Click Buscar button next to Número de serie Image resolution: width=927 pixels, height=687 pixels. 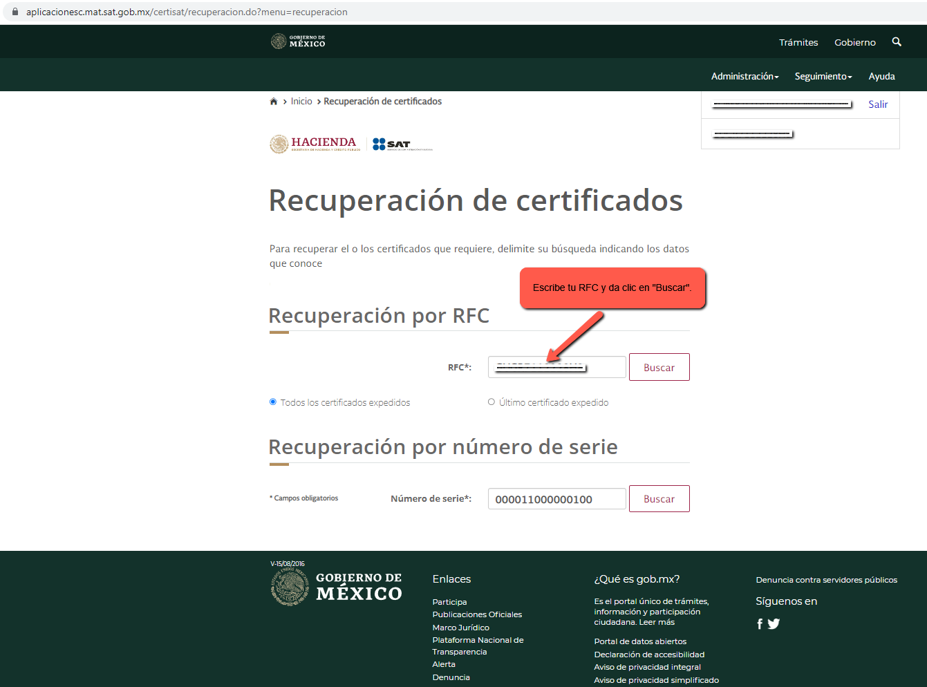[x=659, y=499]
